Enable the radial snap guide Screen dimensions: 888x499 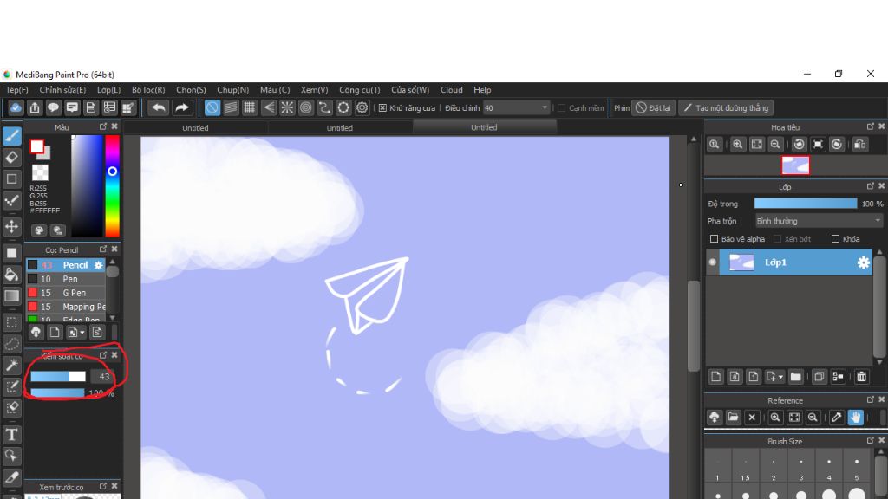(287, 107)
